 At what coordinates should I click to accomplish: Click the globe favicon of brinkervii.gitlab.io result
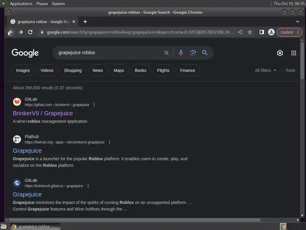tap(17, 183)
